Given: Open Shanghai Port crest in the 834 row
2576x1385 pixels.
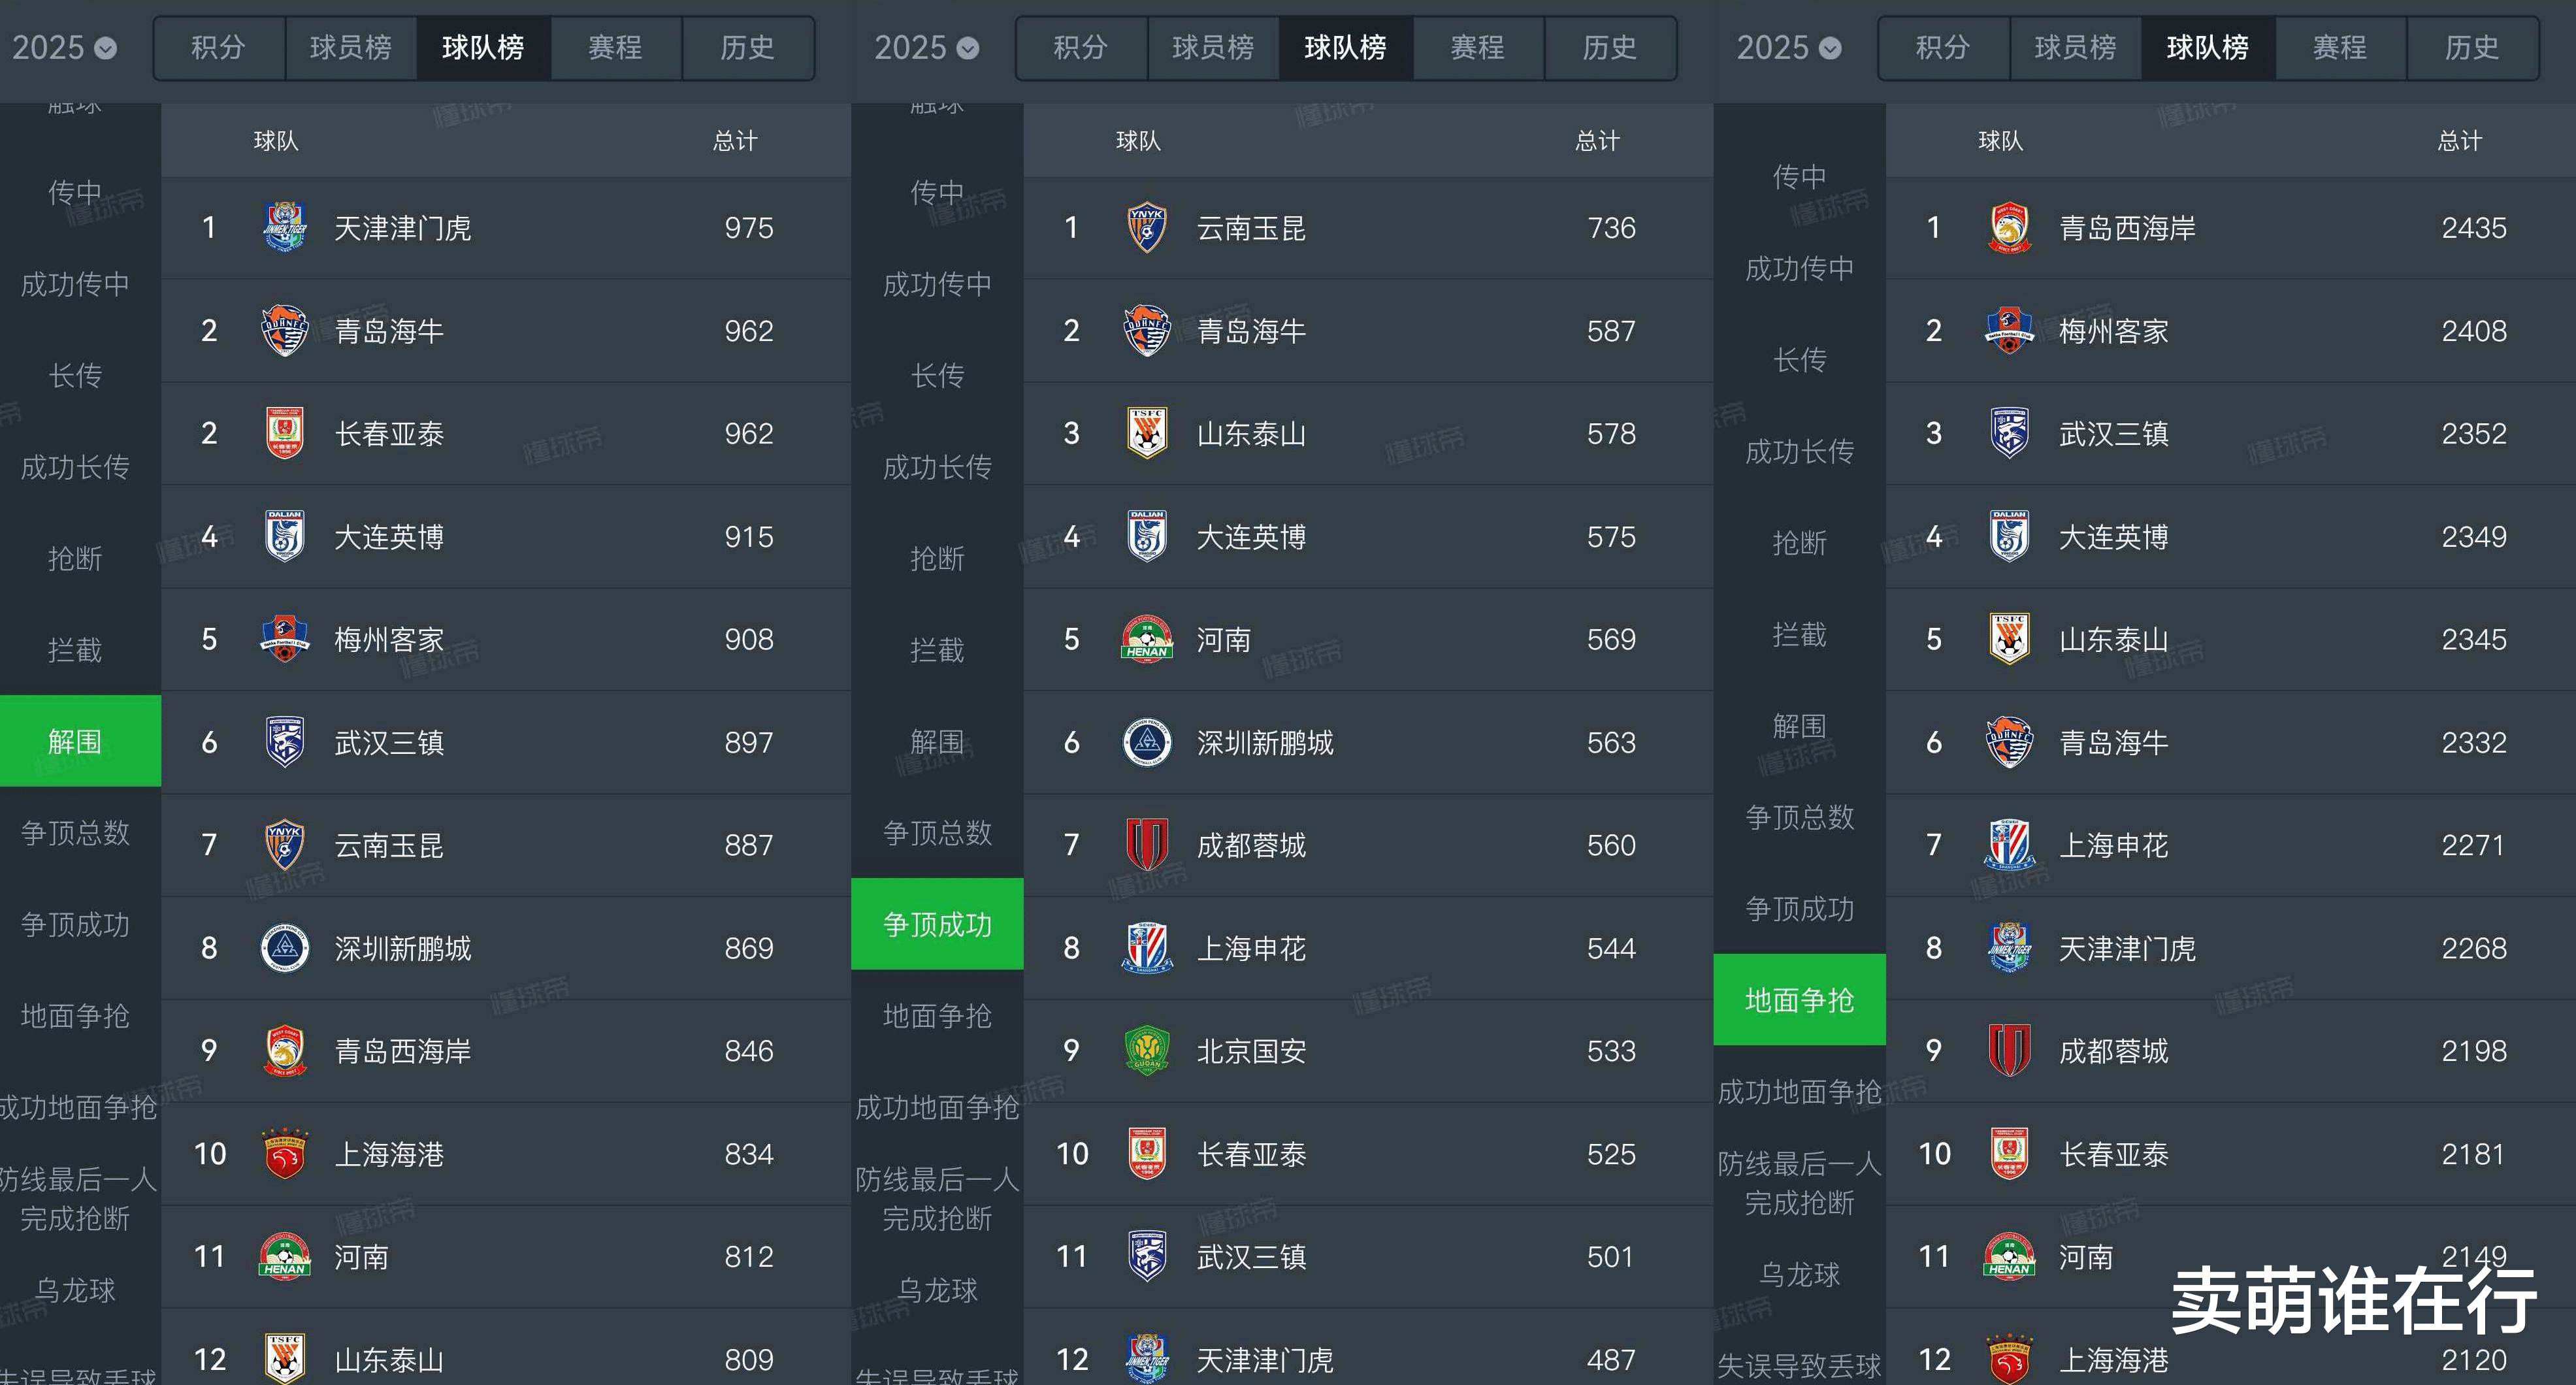Looking at the screenshot, I should 284,1154.
